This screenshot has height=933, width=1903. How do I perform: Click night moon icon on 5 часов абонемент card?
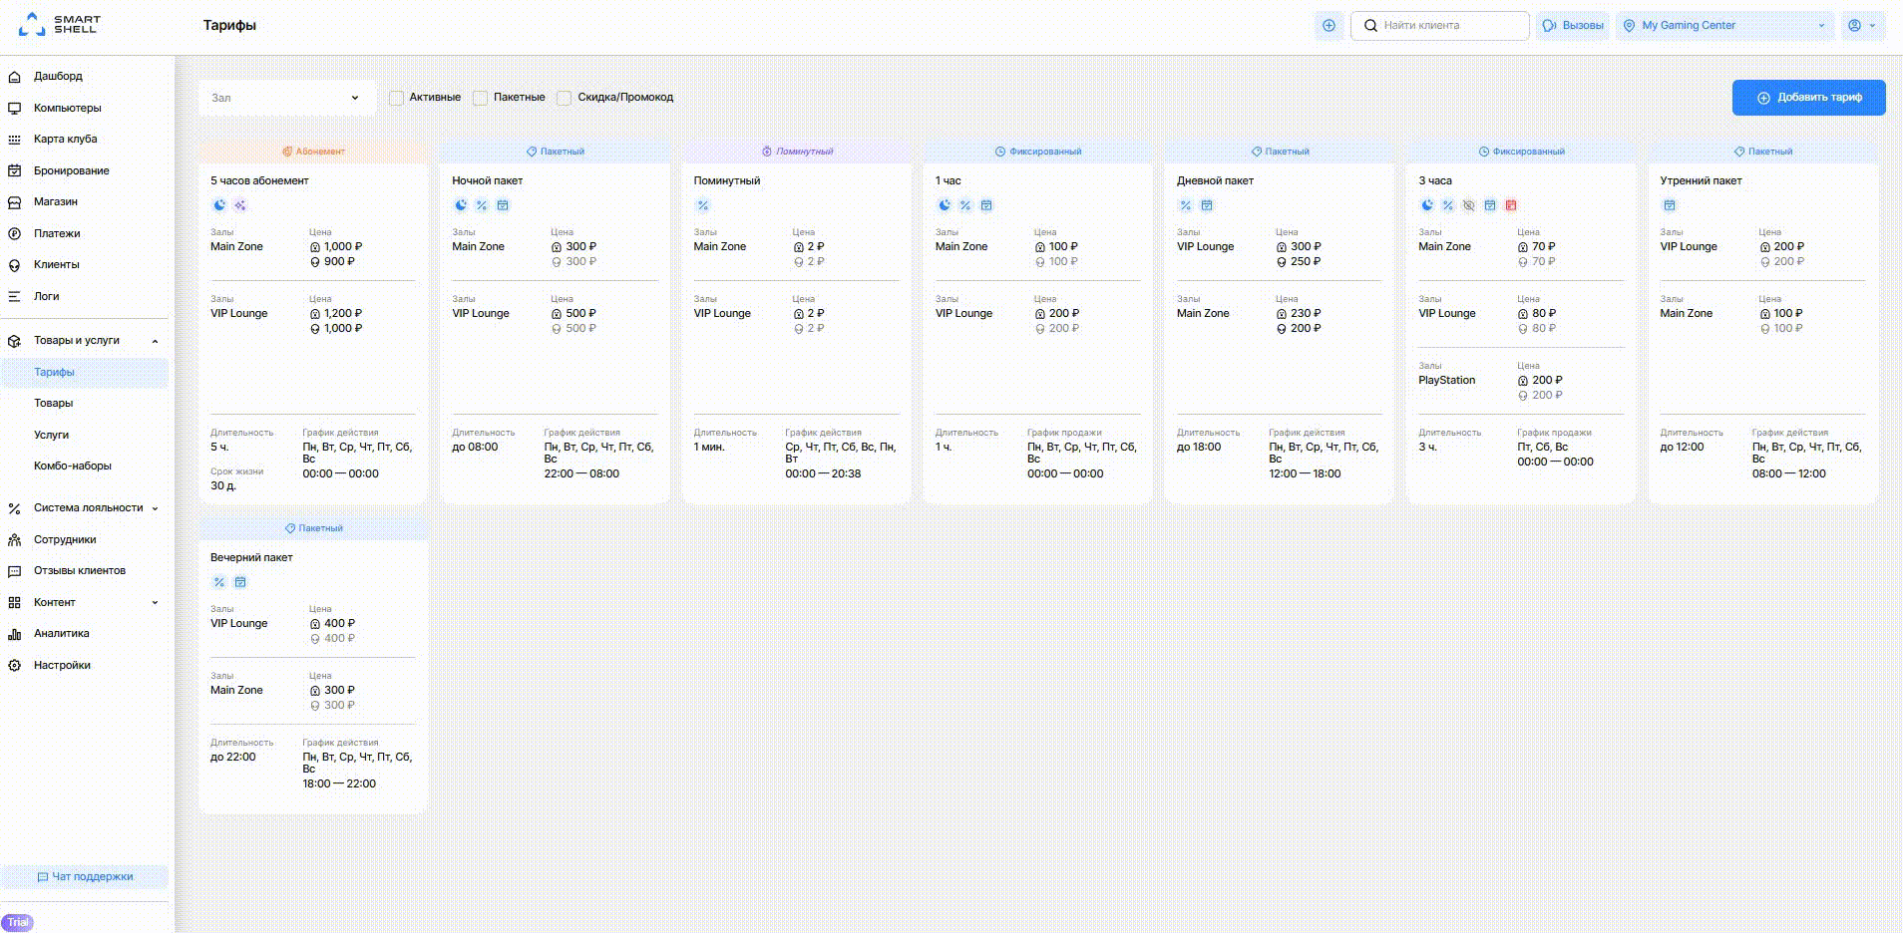(219, 205)
